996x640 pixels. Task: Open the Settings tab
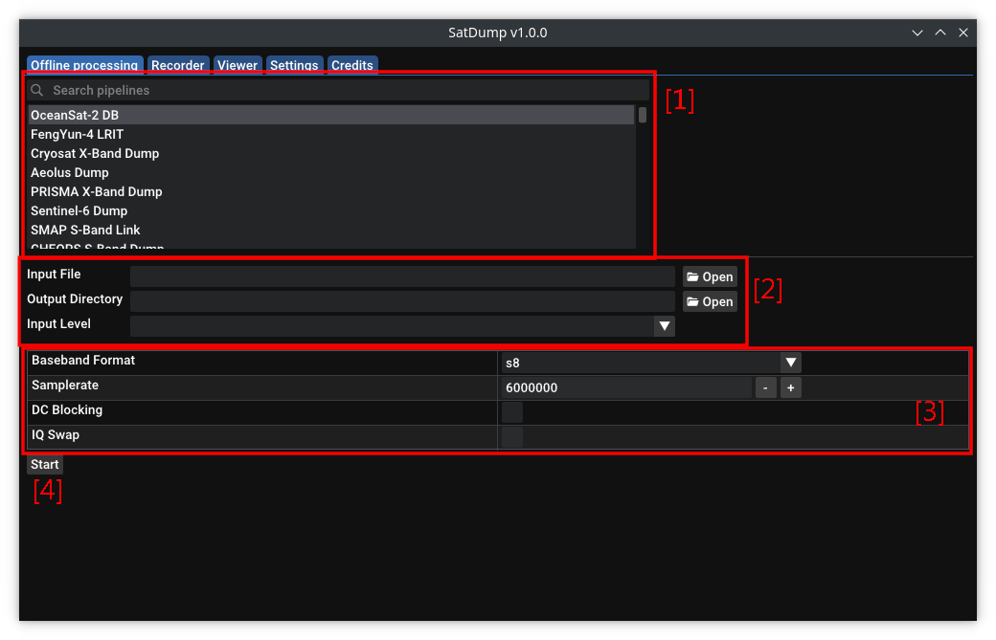(294, 65)
